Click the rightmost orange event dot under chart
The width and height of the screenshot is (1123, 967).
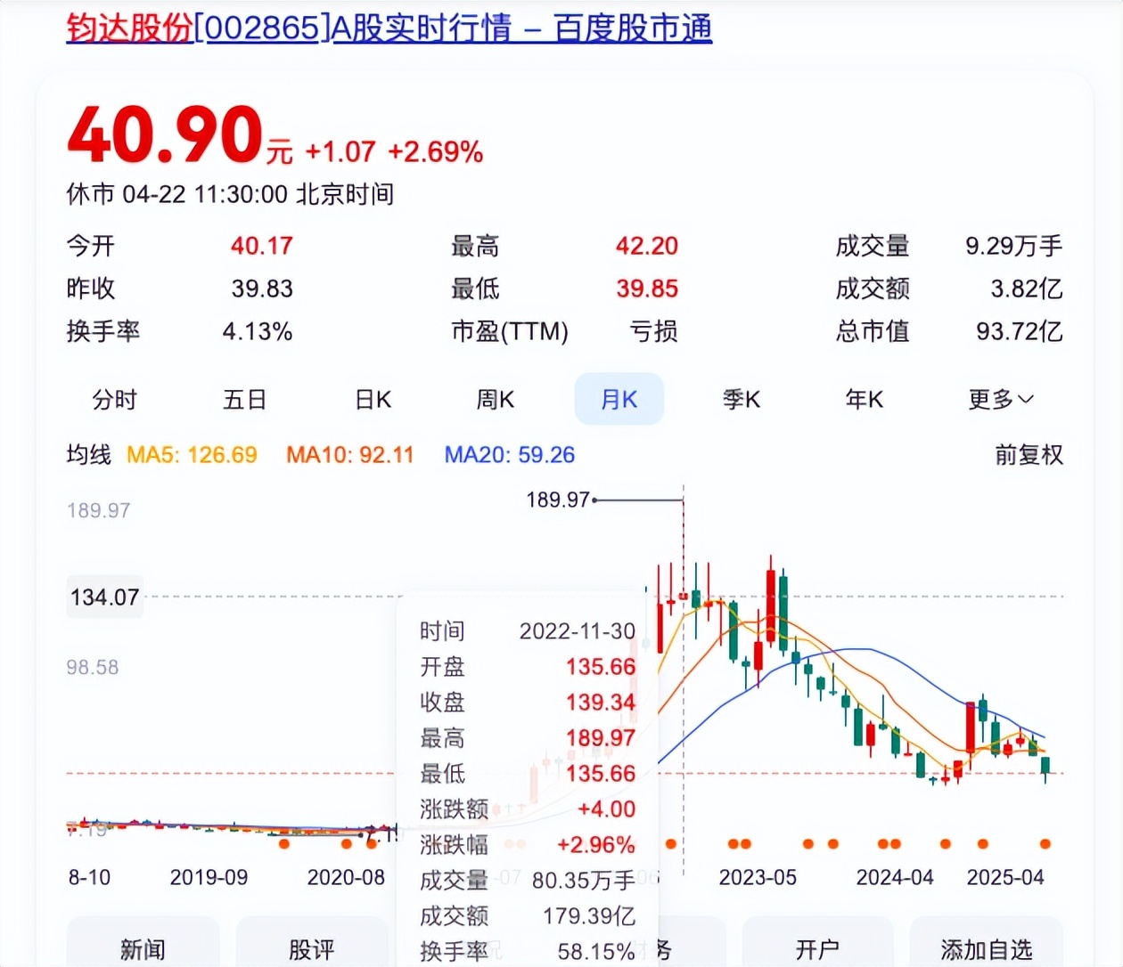coord(1045,843)
